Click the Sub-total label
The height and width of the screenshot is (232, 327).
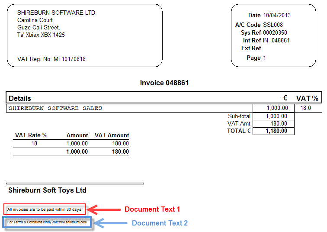point(239,116)
